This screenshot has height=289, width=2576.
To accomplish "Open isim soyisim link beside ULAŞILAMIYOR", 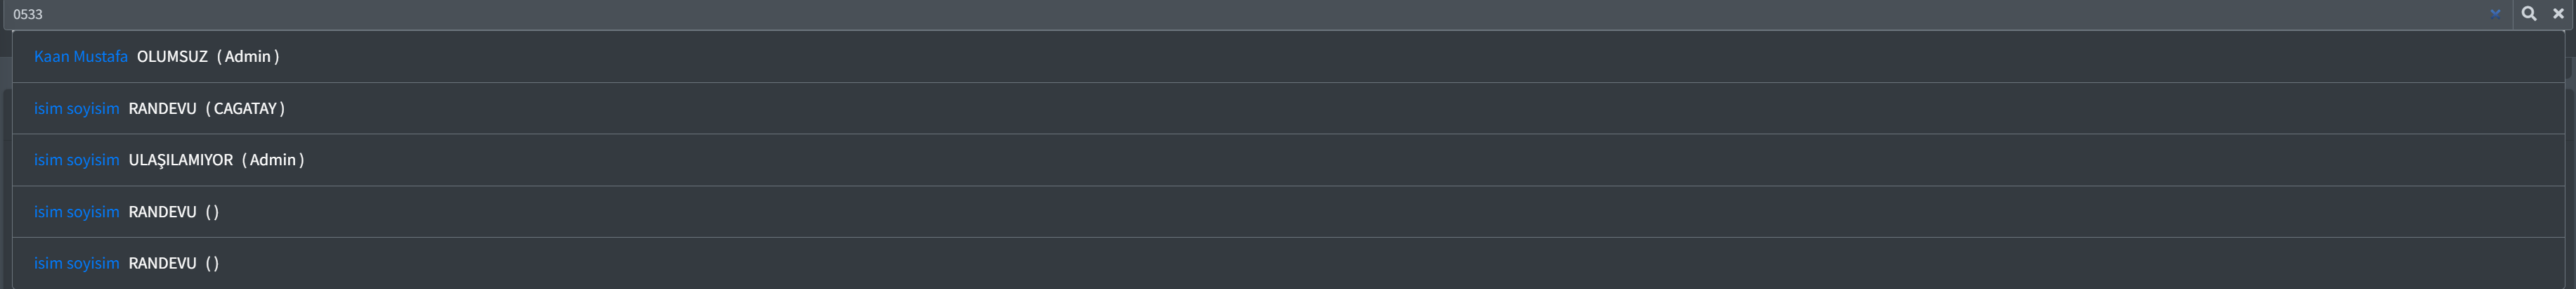I will (x=76, y=160).
